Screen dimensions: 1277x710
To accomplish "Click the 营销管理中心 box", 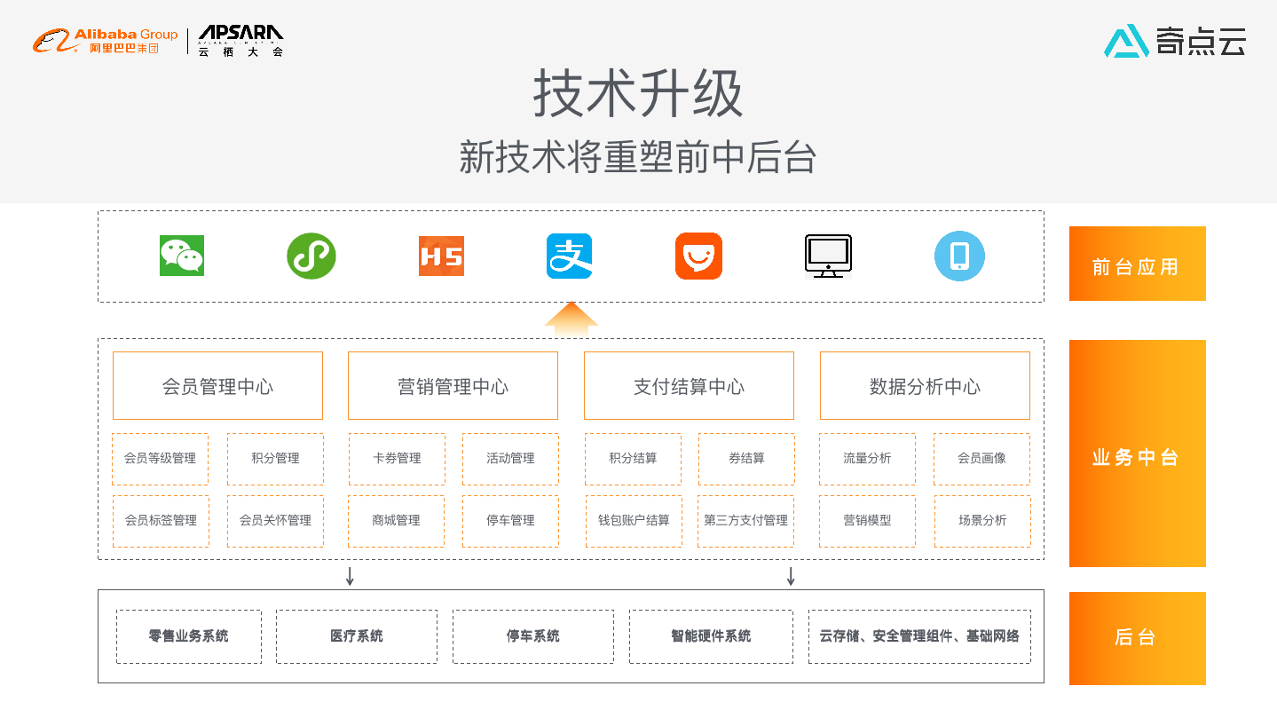I will 453,385.
